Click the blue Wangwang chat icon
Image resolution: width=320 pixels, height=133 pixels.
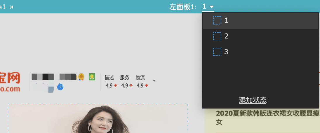click(x=60, y=87)
